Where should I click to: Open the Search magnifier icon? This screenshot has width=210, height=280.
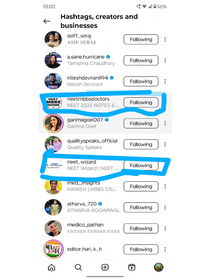[78, 267]
